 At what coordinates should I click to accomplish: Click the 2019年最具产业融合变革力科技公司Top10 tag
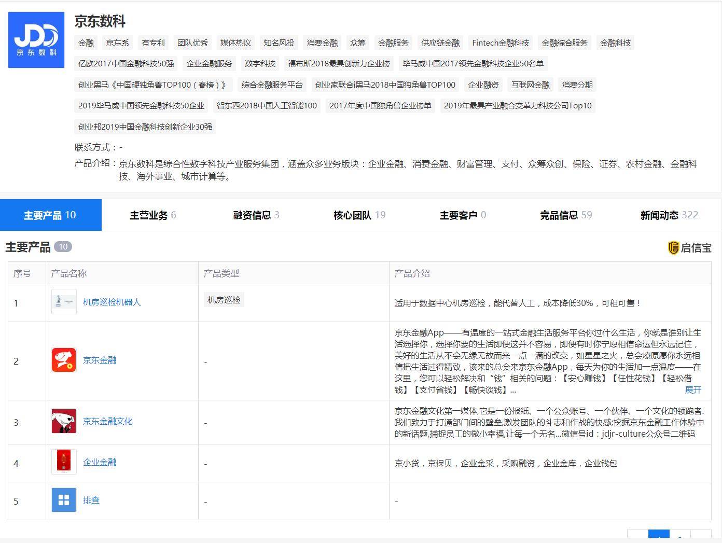pos(518,105)
